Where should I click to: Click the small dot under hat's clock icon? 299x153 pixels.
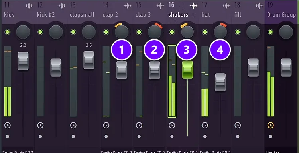click(x=205, y=136)
